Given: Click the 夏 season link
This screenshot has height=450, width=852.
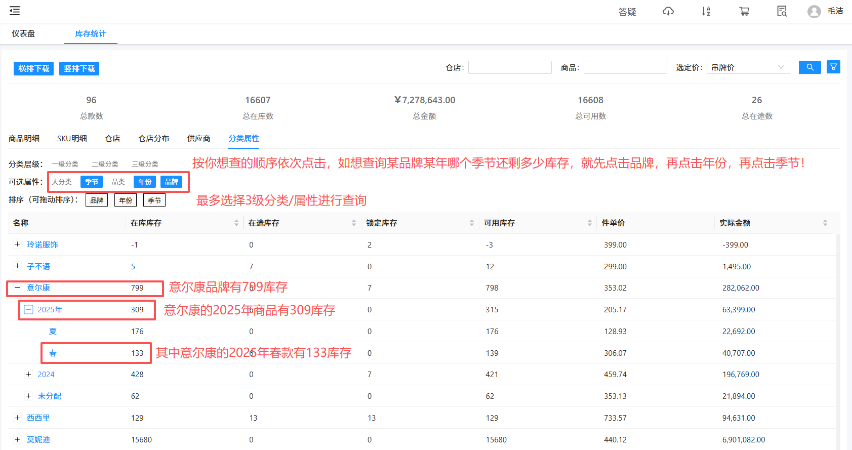Looking at the screenshot, I should click(53, 331).
